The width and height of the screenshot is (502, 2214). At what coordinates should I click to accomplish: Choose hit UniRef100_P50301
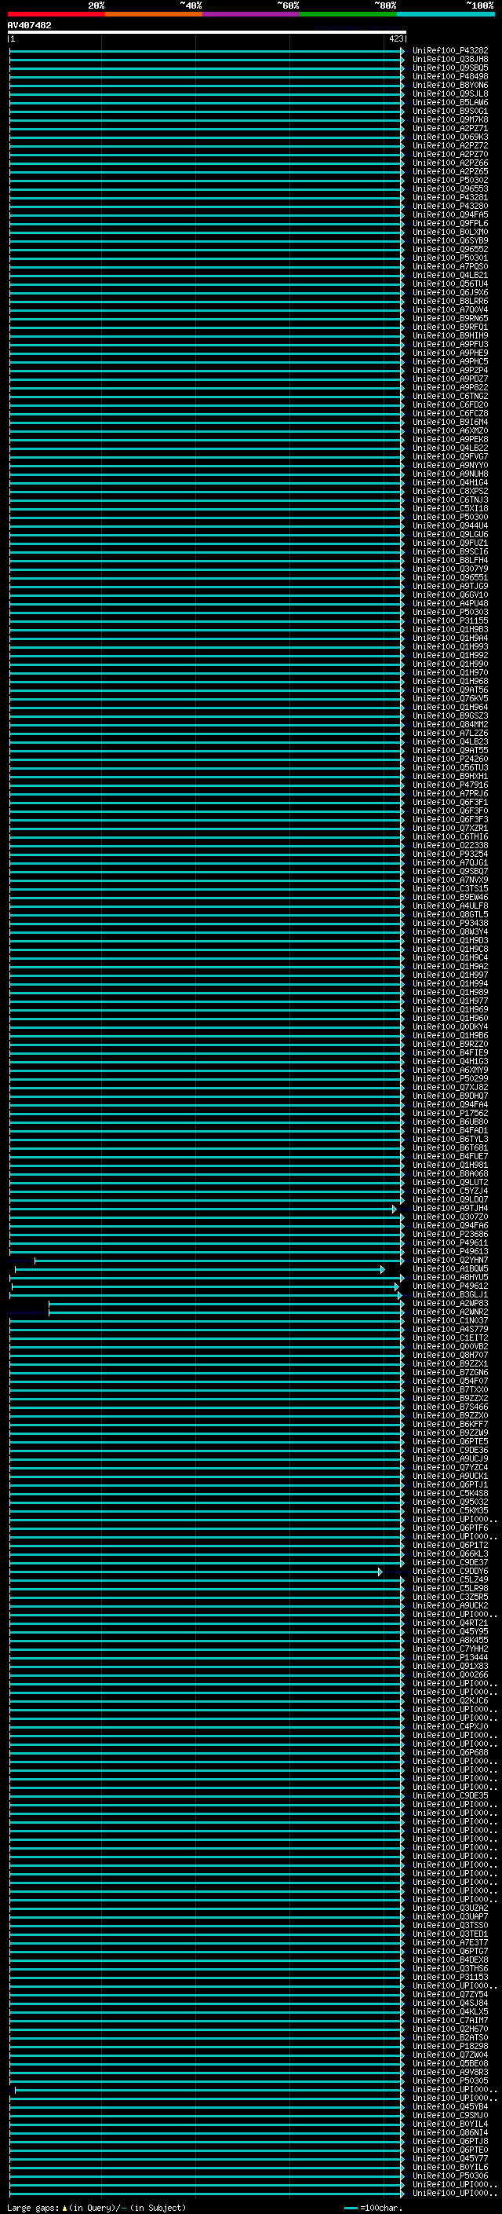(449, 258)
